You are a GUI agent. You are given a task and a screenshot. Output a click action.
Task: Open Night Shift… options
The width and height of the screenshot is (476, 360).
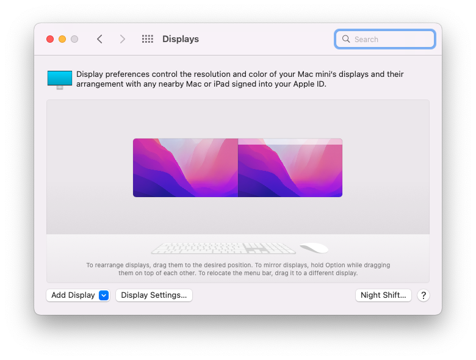pyautogui.click(x=383, y=295)
